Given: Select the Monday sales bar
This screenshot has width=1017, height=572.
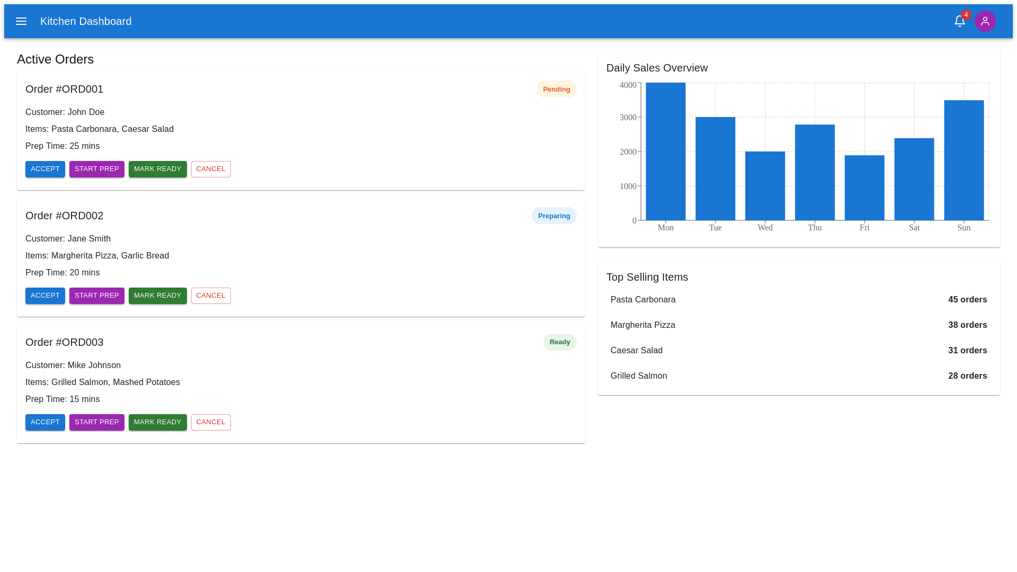Looking at the screenshot, I should [665, 151].
